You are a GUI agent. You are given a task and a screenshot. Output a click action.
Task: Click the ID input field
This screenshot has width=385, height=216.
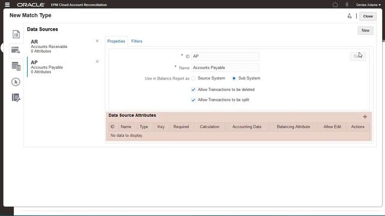tap(225, 56)
